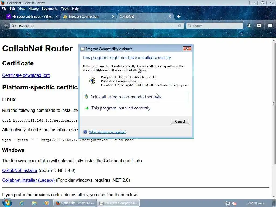This screenshot has width=276, height=207.
Task: Open the Downloads arrow in Firefox toolbar
Action: 249,26
